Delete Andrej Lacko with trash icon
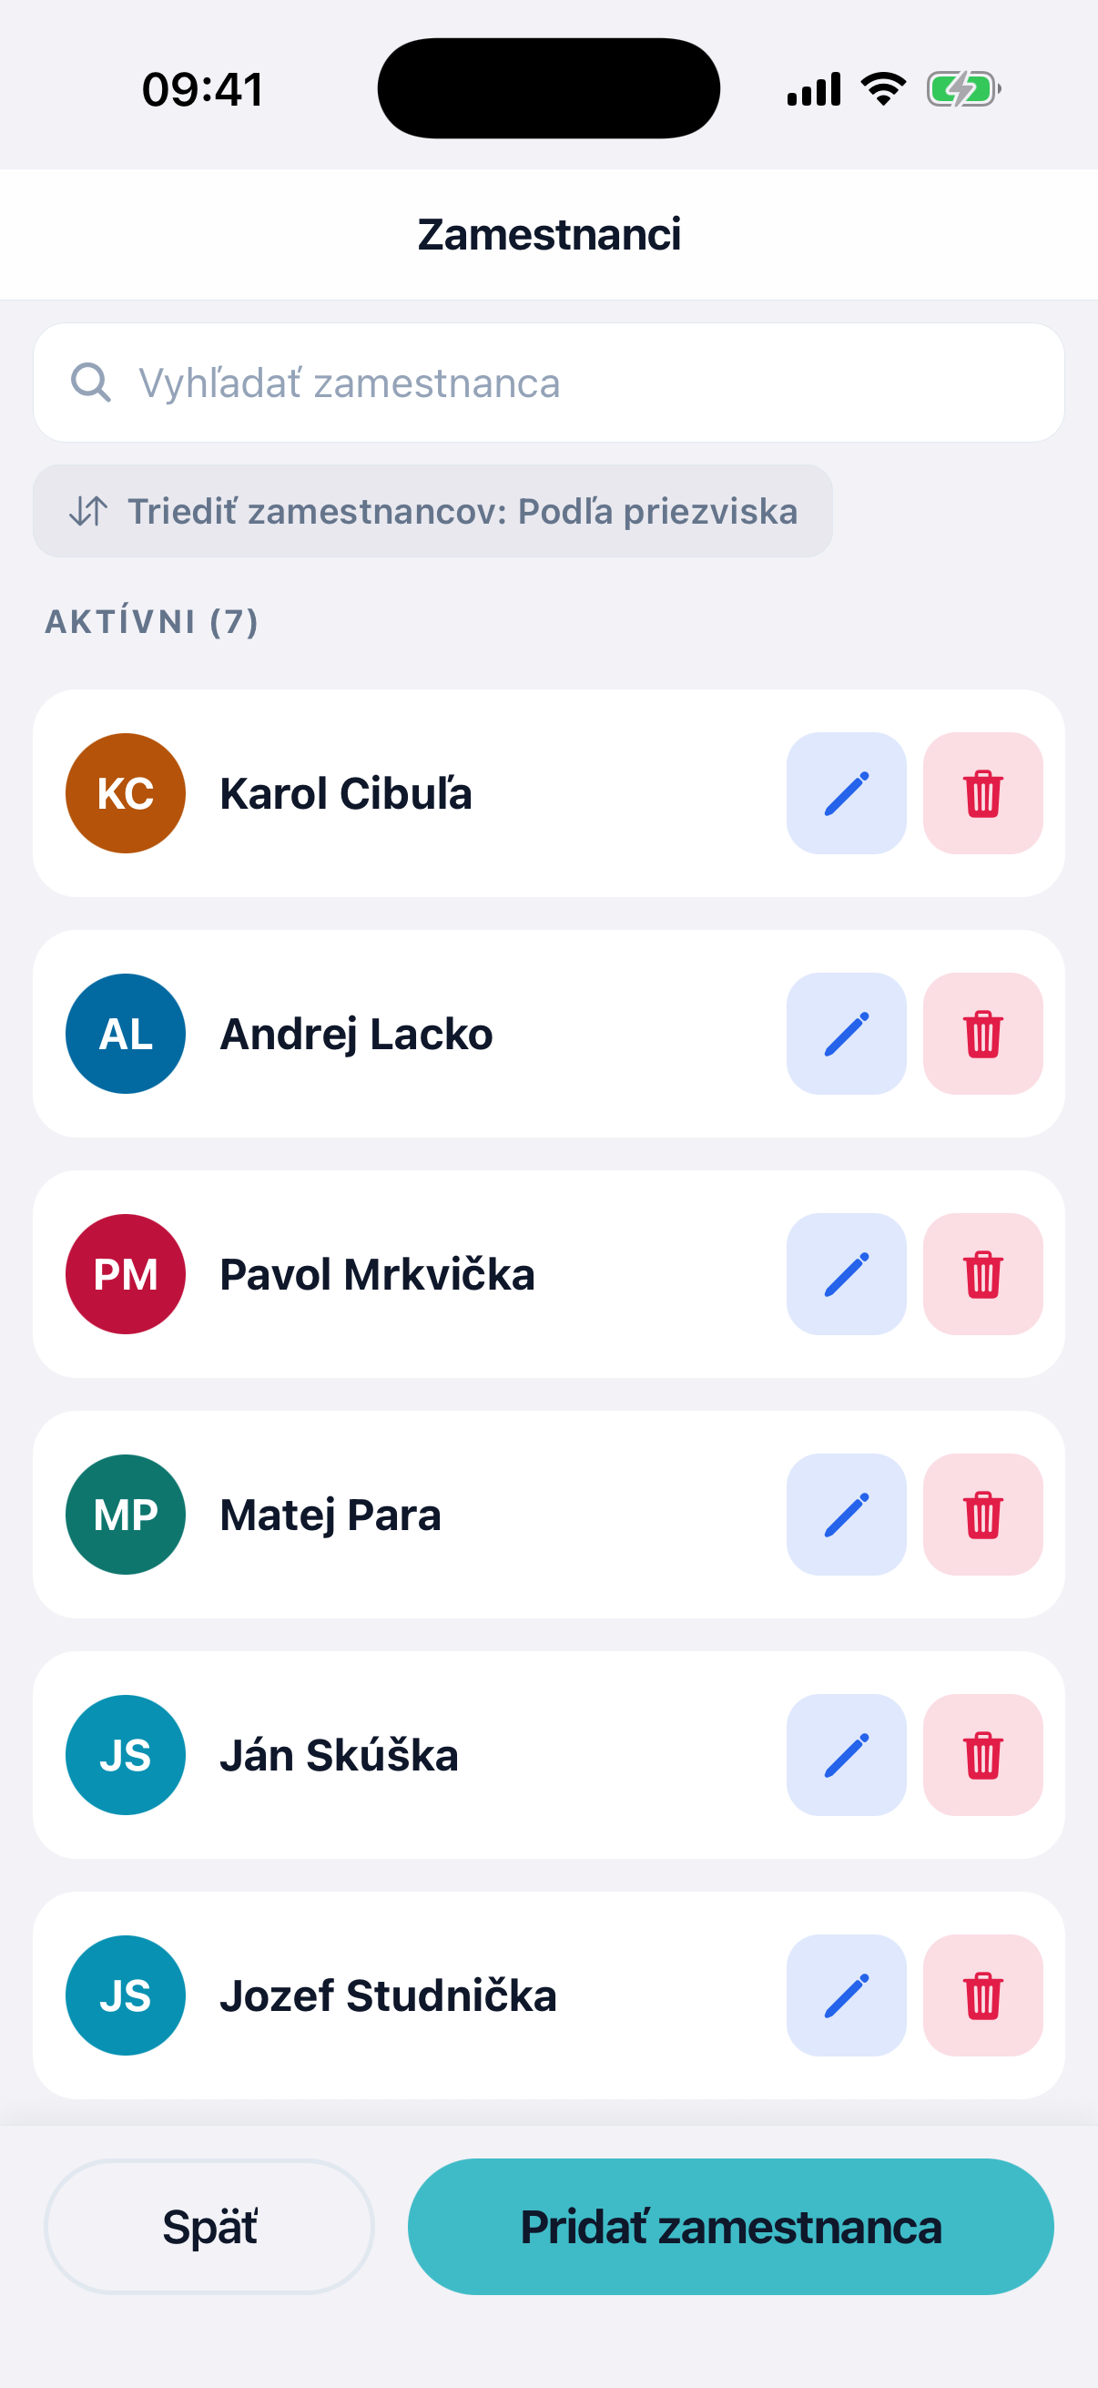This screenshot has width=1098, height=2388. pyautogui.click(x=982, y=1033)
